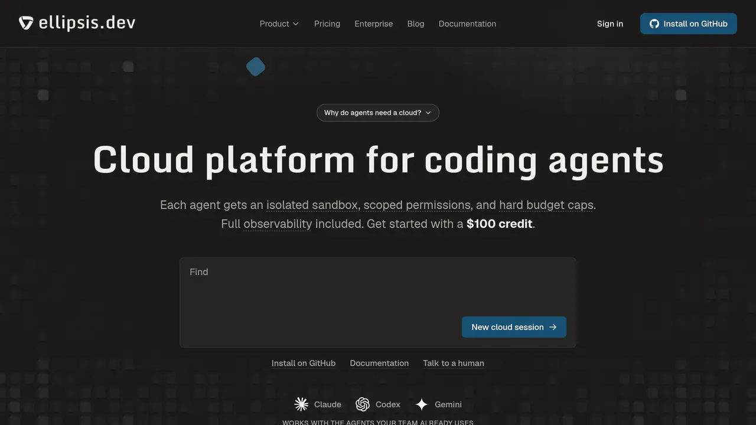Click the 'hard budget caps' underlined term
Image resolution: width=756 pixels, height=425 pixels.
click(546, 205)
